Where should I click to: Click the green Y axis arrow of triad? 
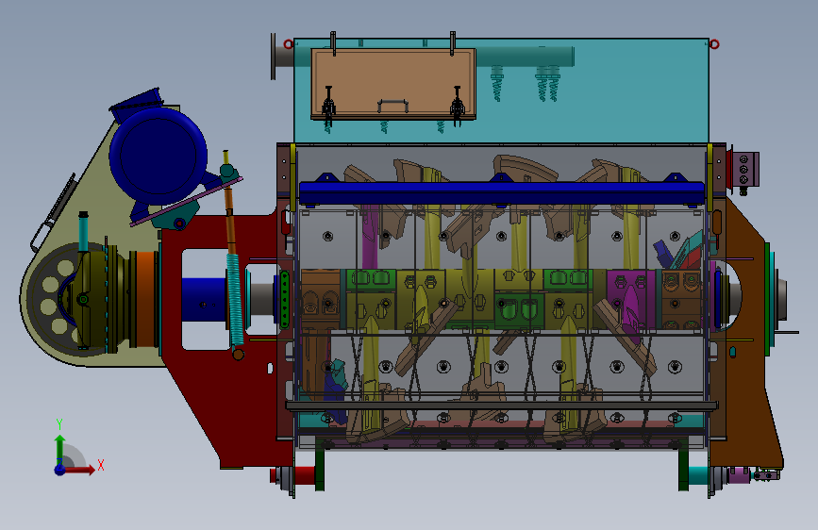pos(60,450)
